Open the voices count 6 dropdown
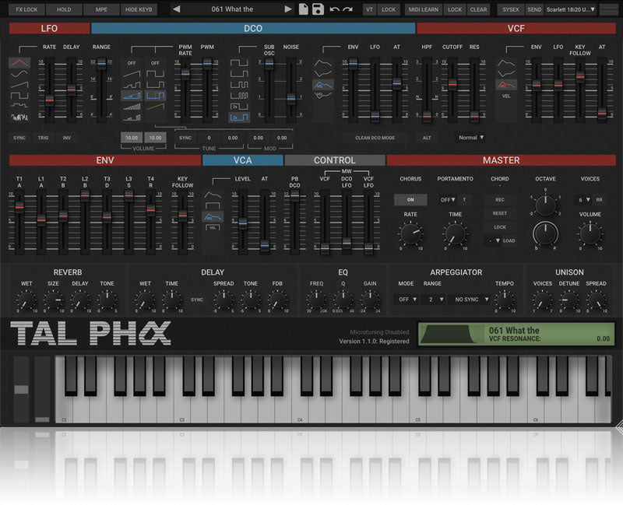This screenshot has height=505, width=623. (584, 200)
